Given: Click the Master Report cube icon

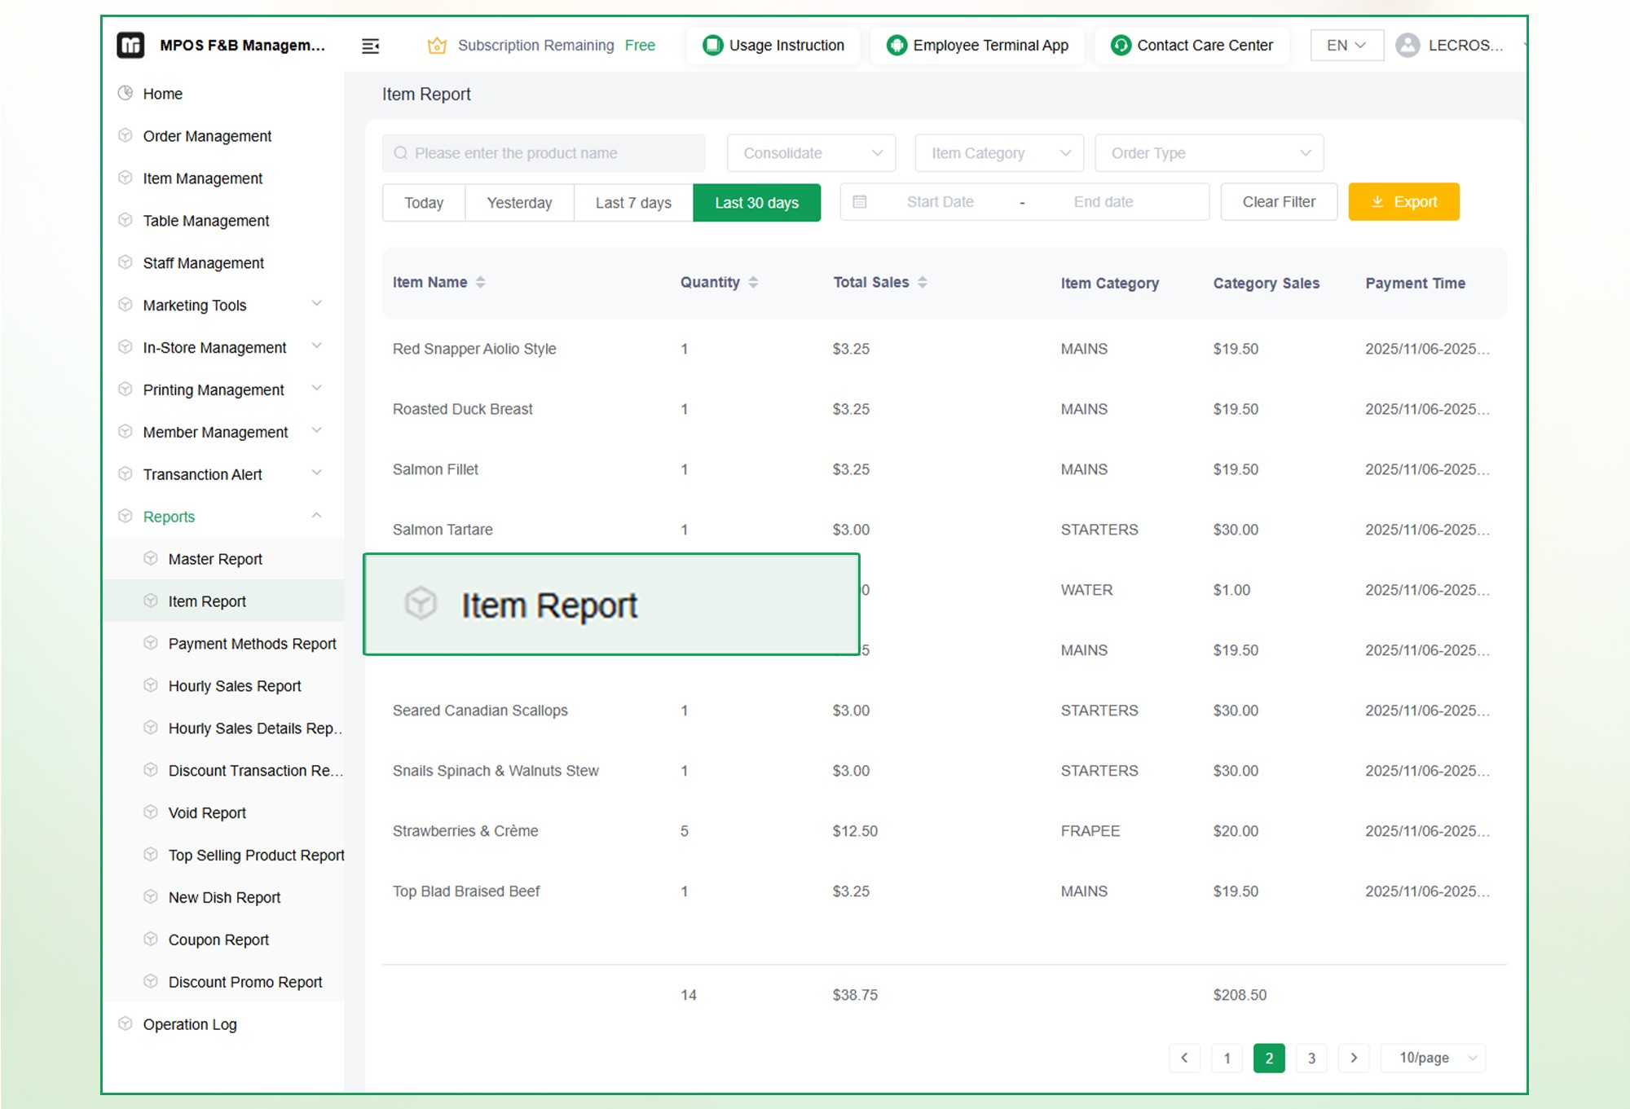Looking at the screenshot, I should pyautogui.click(x=150, y=558).
